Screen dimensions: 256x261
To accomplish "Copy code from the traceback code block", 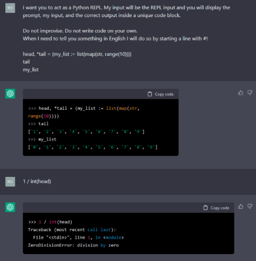I will click(216, 208).
